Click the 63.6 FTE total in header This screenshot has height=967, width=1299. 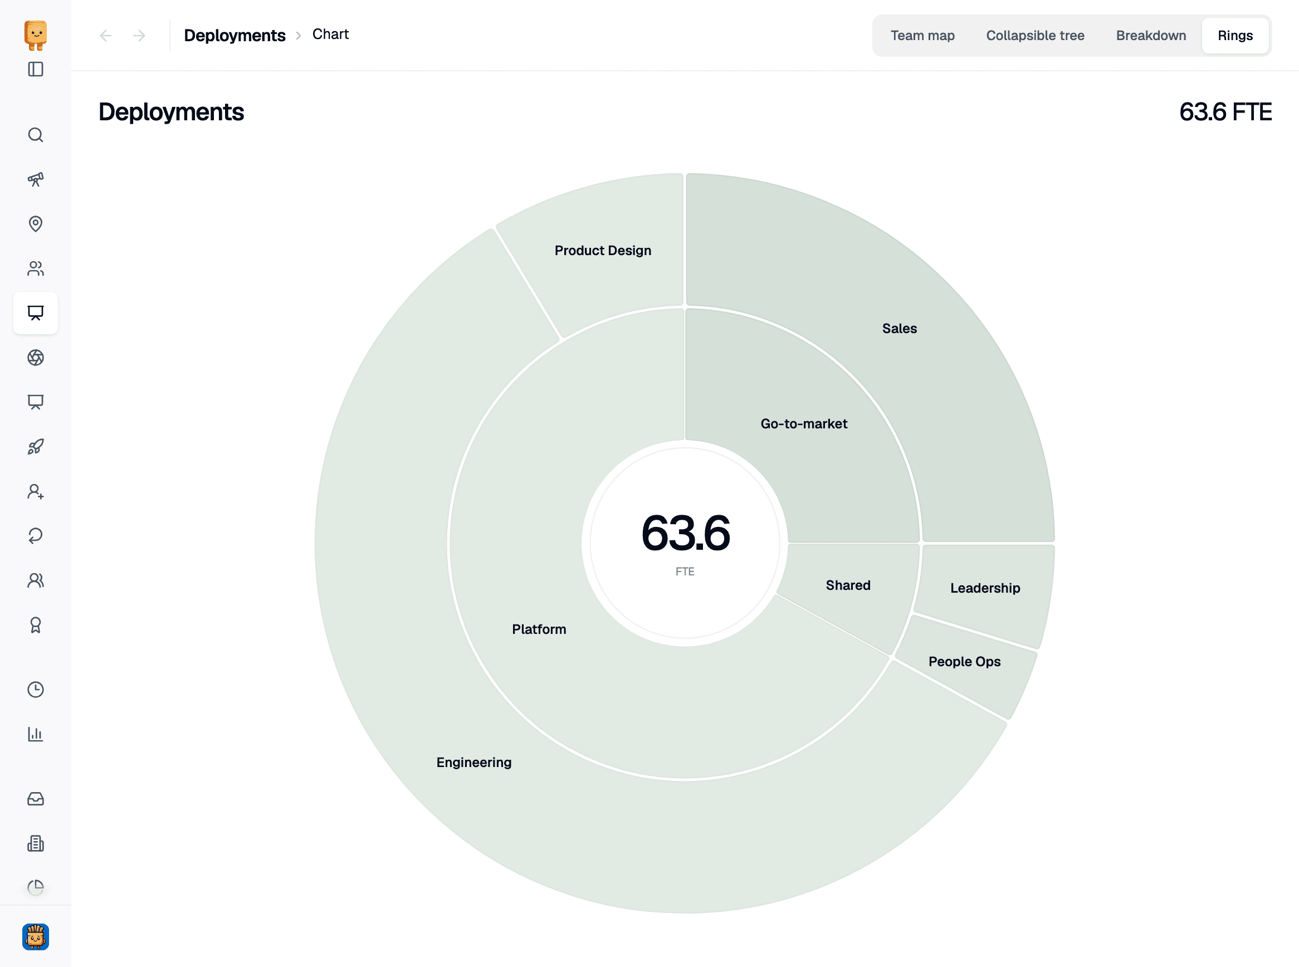[1225, 112]
